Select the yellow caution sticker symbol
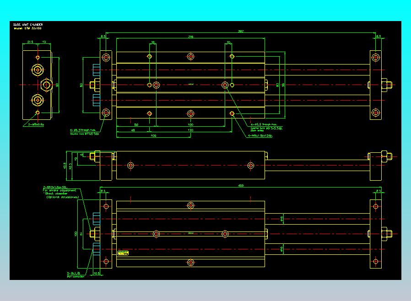411x301 pixels. coord(123,253)
